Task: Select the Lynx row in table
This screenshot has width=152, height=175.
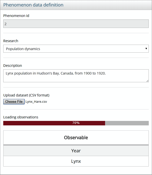Action: tap(76, 161)
